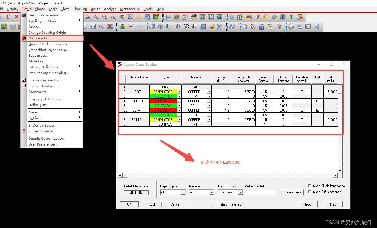Open Type dropdown for BOTTOM row
The width and height of the screenshot is (377, 228).
179,120
